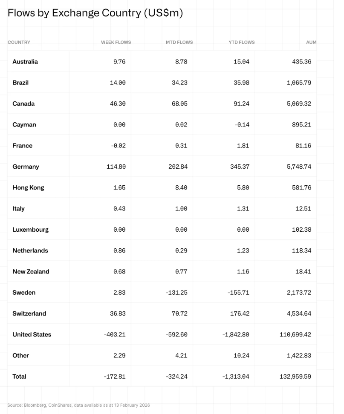Click Sweden's MTD flows value -131.25
The image size is (344, 414).
[176, 293]
